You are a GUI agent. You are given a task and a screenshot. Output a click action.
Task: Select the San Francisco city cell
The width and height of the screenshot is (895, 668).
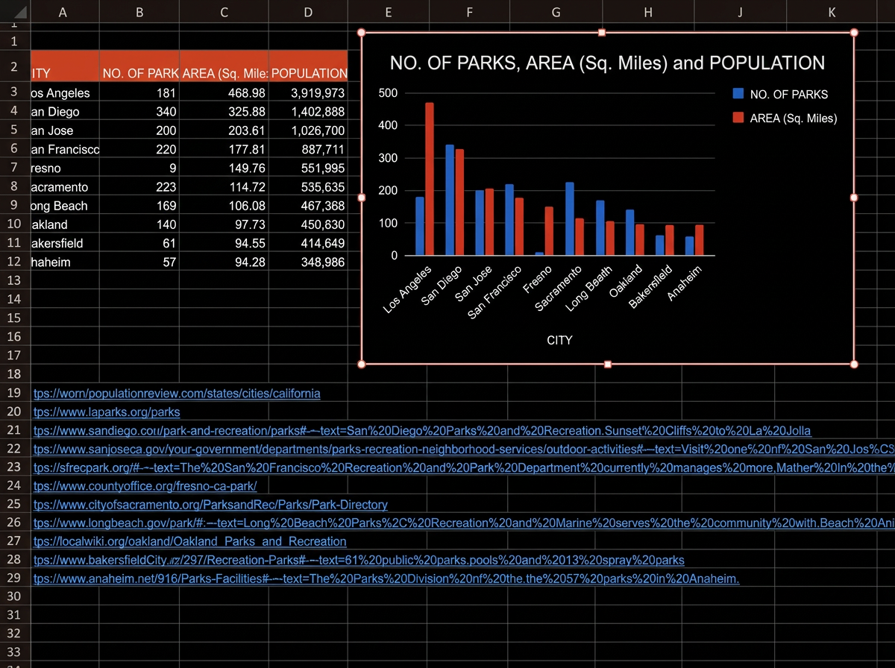pos(65,149)
